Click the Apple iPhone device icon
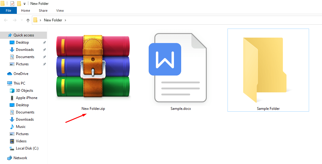322x164 pixels. 12,98
